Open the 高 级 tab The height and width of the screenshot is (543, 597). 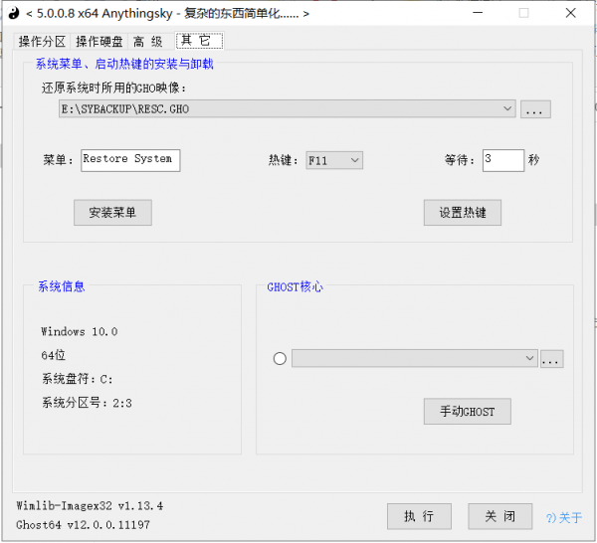tap(148, 41)
